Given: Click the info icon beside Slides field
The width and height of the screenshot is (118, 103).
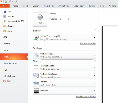Looking at the screenshot, I should coord(95,61).
